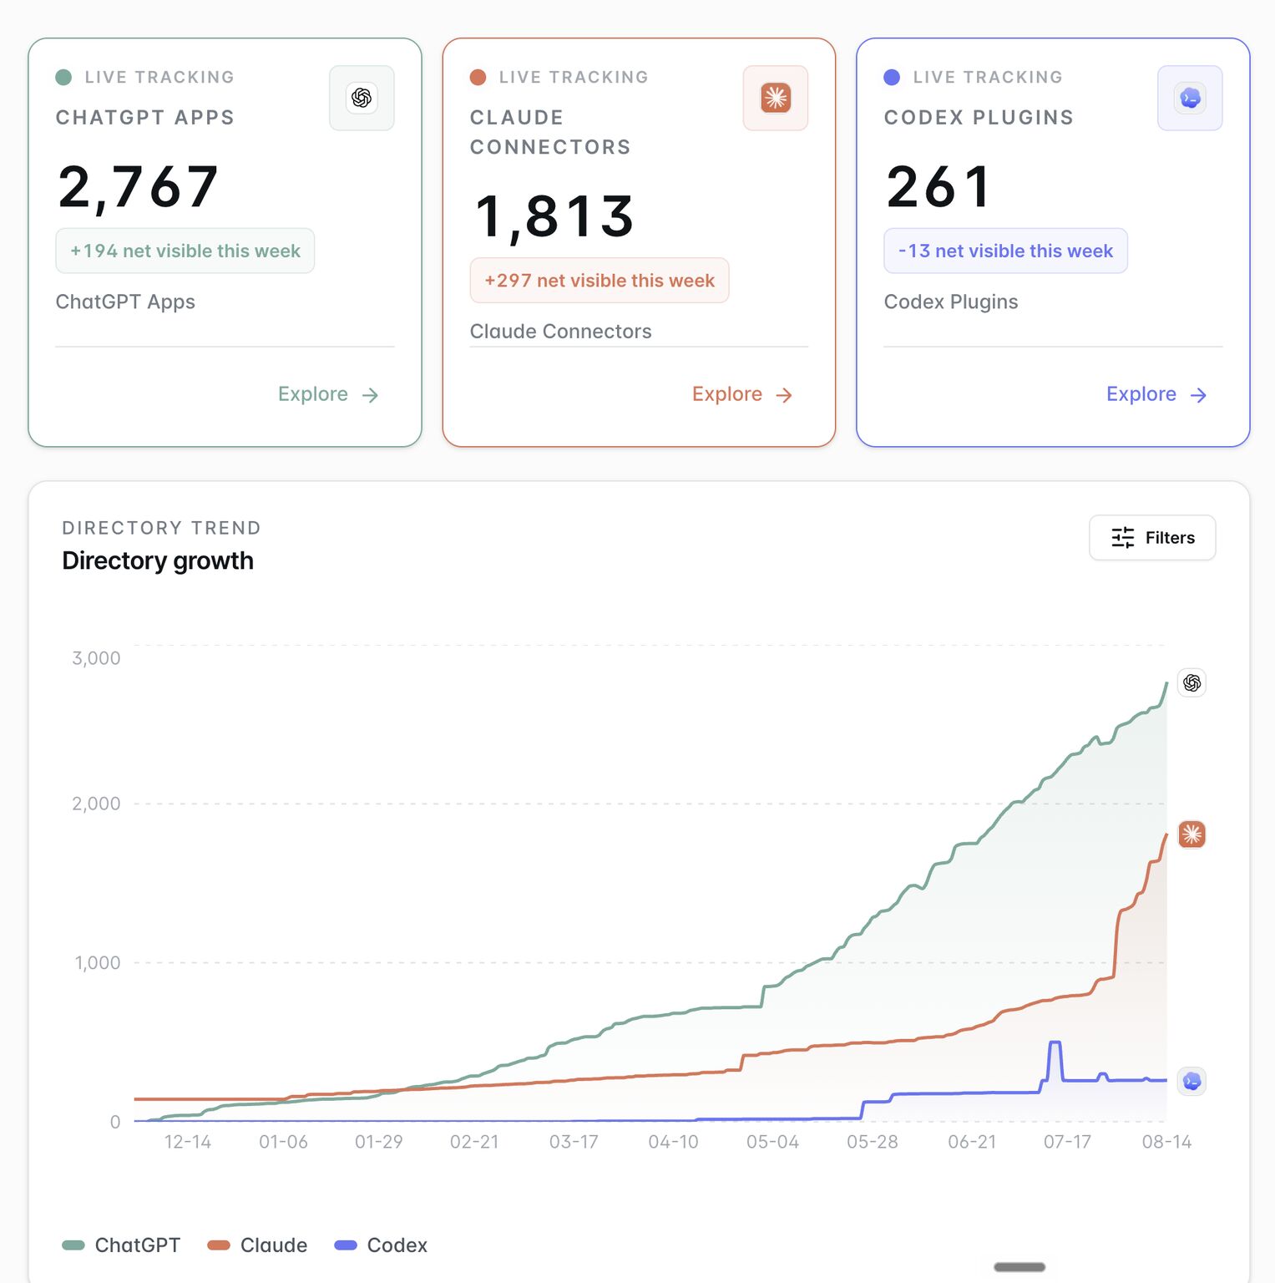1275x1283 pixels.
Task: Open Explore link in Codex Plugins card
Action: (1156, 394)
